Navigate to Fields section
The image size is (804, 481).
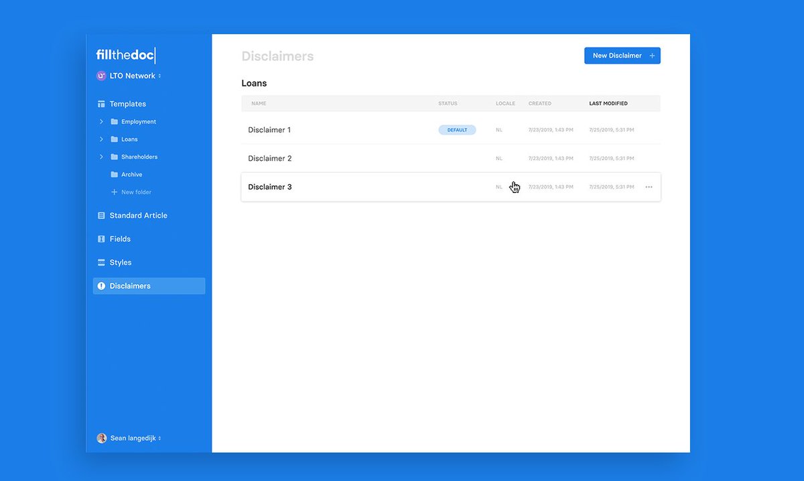click(120, 239)
